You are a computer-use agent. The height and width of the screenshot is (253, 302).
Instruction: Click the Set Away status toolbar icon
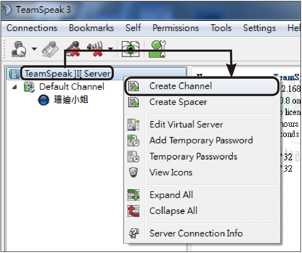(x=19, y=49)
